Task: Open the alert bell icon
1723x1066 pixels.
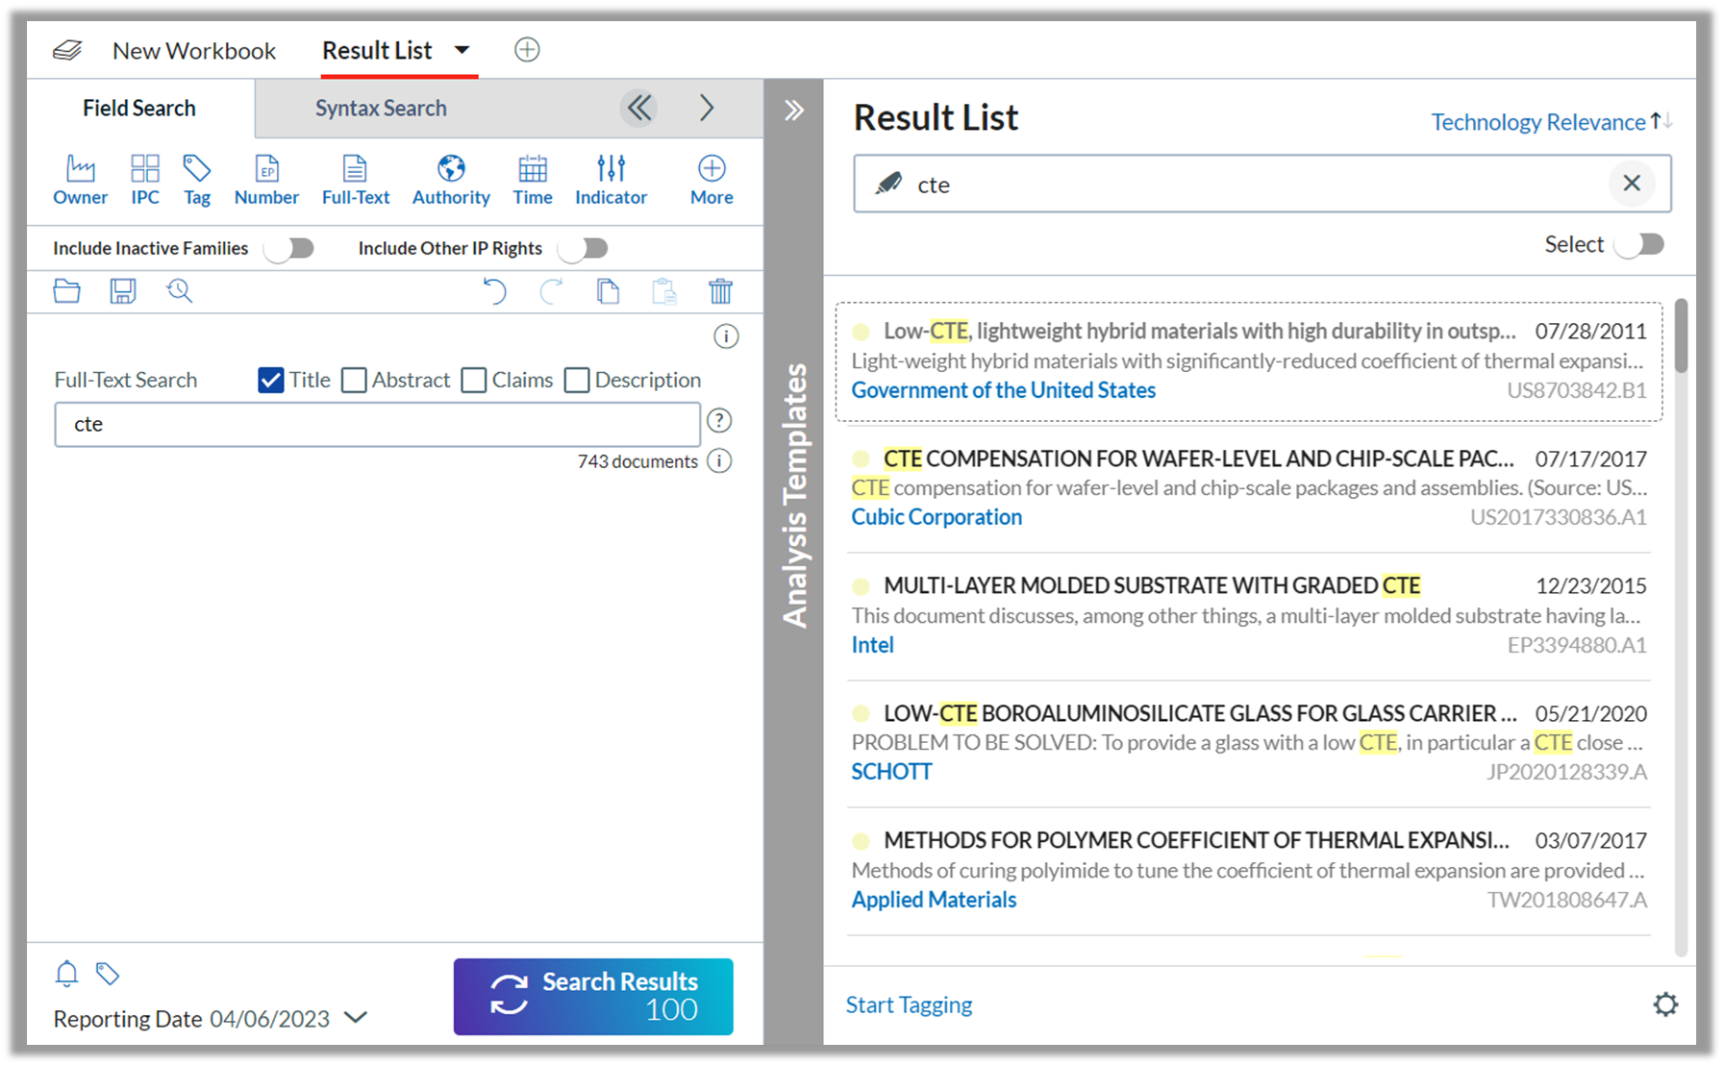Action: click(x=66, y=974)
